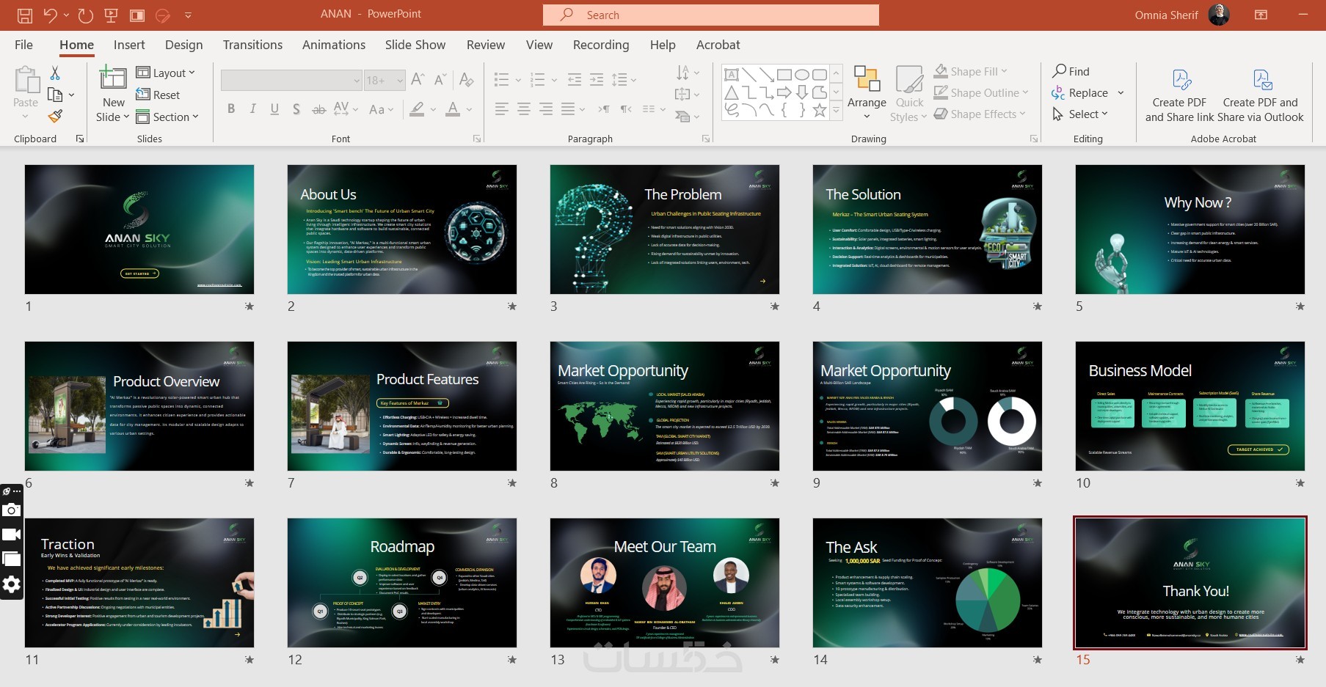Image resolution: width=1326 pixels, height=687 pixels.
Task: Click the Find button
Action: point(1071,71)
